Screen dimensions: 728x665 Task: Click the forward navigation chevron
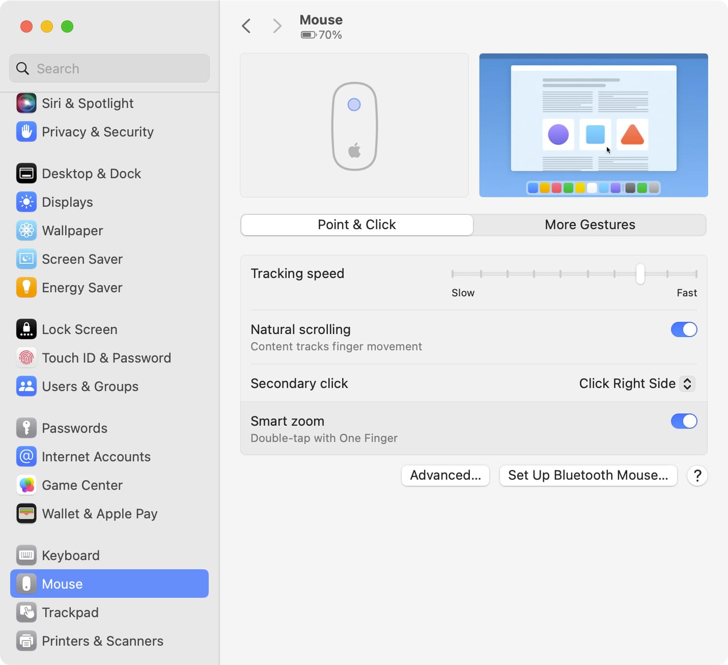(x=276, y=25)
